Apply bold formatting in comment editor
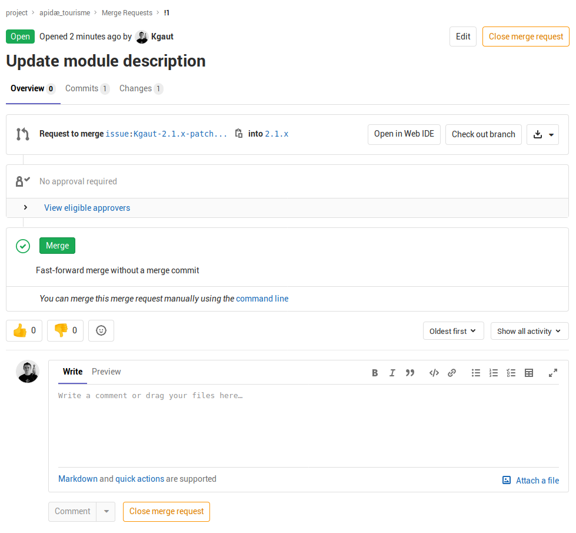Image resolution: width=576 pixels, height=533 pixels. click(375, 373)
